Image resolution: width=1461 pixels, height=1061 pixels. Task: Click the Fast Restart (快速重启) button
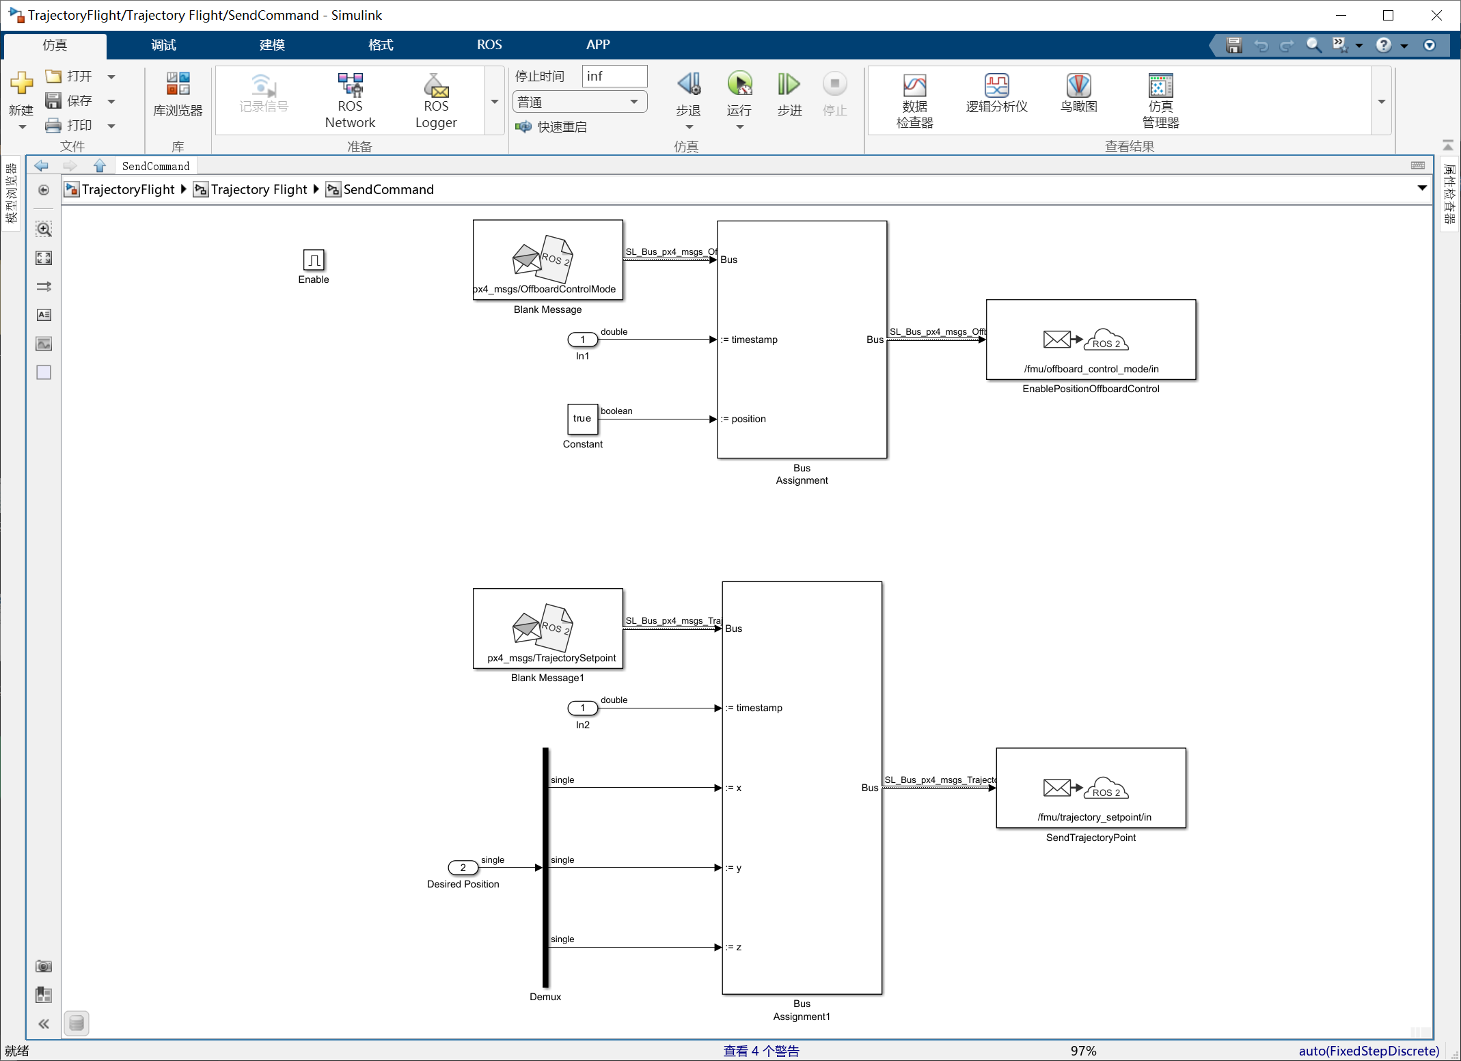[x=551, y=126]
